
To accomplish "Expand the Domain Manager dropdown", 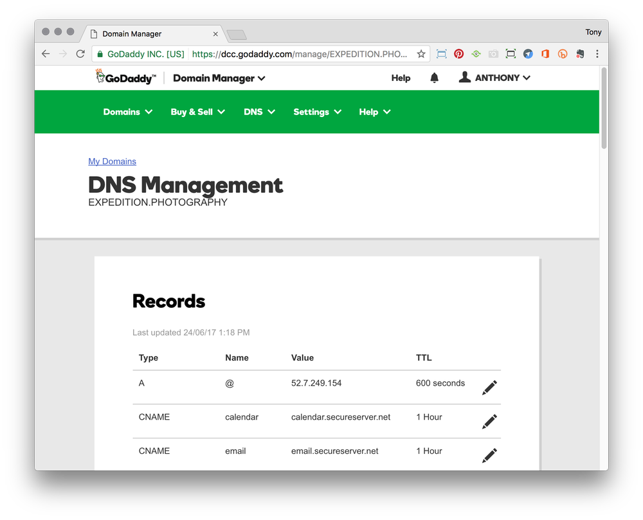I will (219, 78).
